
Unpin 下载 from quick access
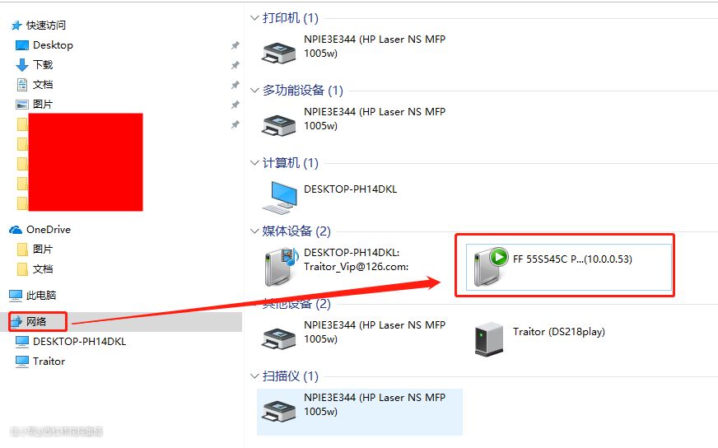click(x=235, y=65)
